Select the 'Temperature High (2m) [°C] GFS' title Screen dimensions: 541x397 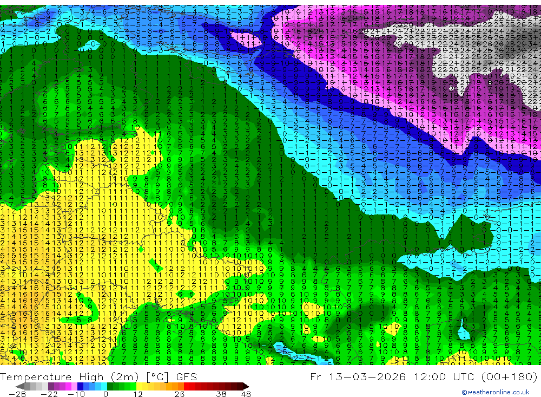(98, 376)
